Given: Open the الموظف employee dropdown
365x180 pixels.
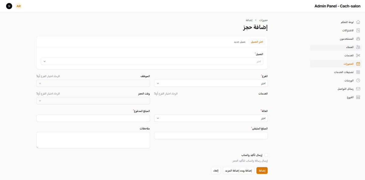Looking at the screenshot, I should pyautogui.click(x=93, y=83).
